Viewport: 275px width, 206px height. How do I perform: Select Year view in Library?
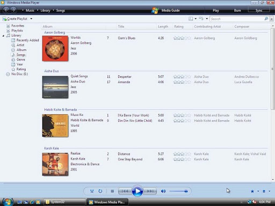pos(20,64)
